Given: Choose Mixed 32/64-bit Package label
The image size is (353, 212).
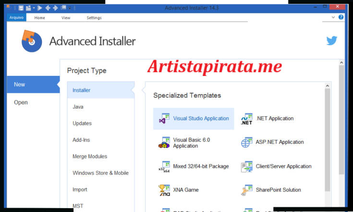Looking at the screenshot, I should pos(201,166).
